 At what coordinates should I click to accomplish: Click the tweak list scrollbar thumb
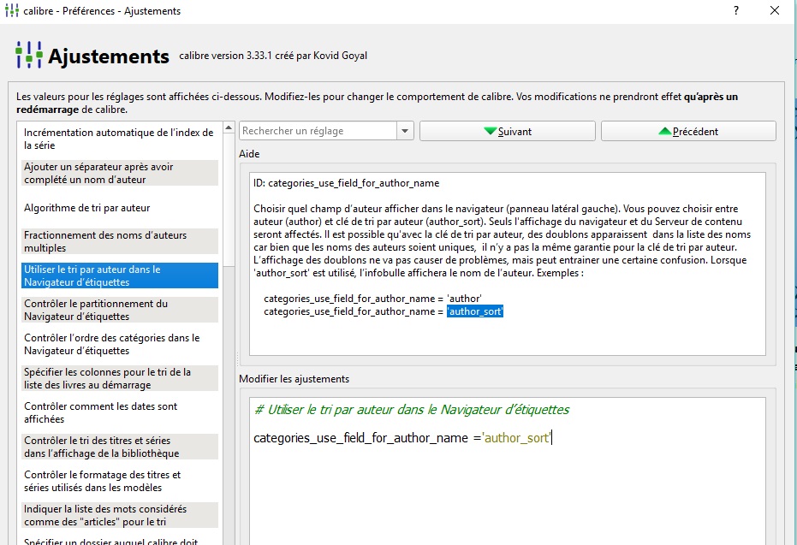[x=229, y=199]
